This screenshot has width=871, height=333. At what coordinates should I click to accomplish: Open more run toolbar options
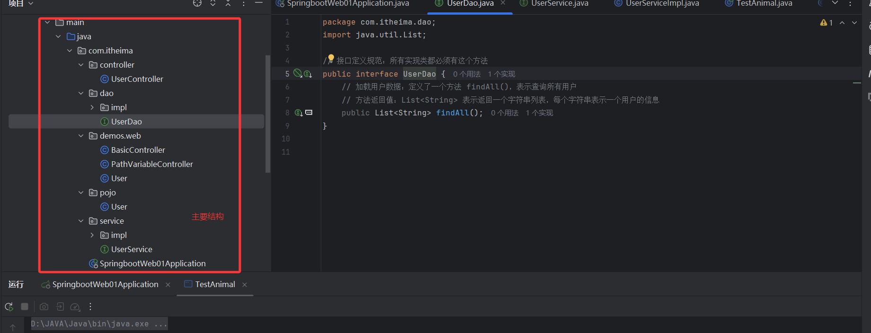click(90, 307)
